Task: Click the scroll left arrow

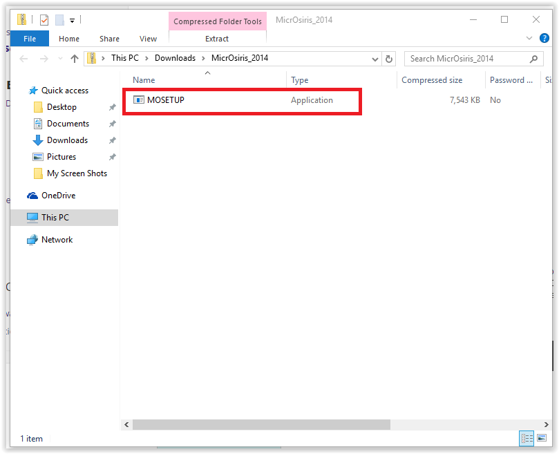Action: point(126,424)
